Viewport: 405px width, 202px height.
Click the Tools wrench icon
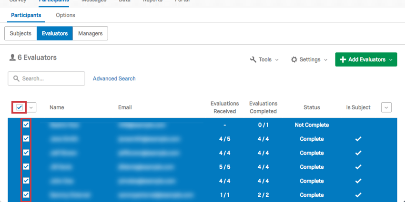[x=253, y=60]
